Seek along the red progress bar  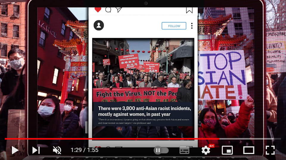(x=143, y=139)
